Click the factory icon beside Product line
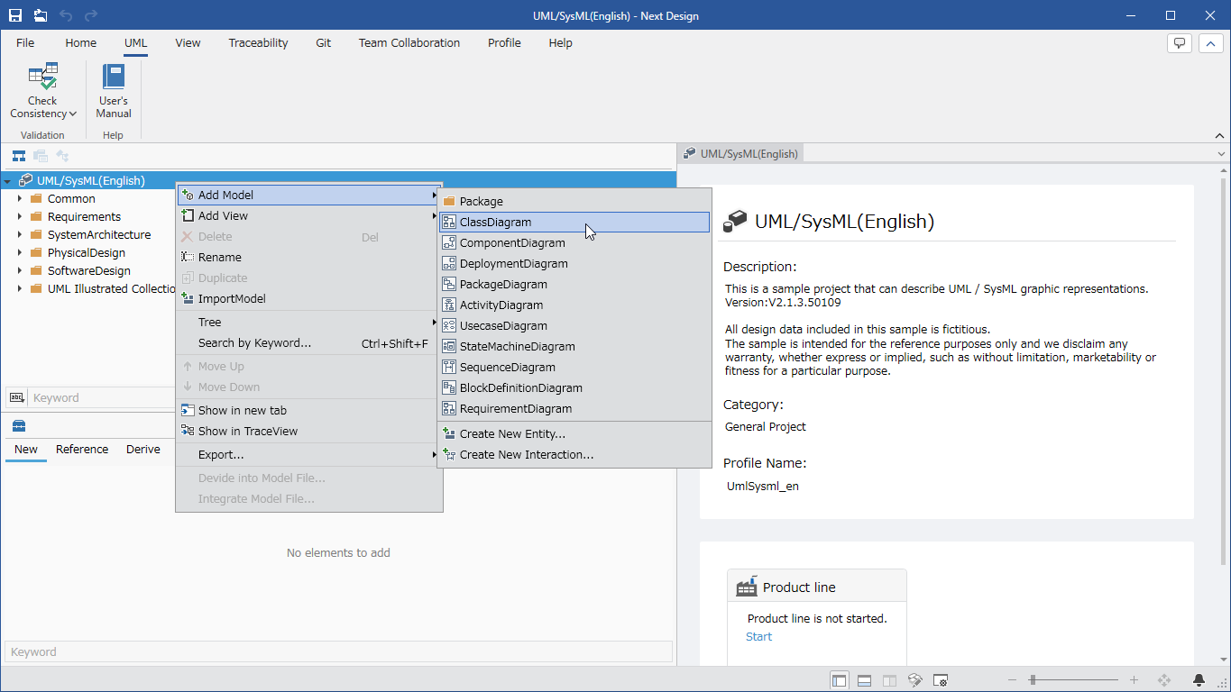1231x692 pixels. click(747, 587)
